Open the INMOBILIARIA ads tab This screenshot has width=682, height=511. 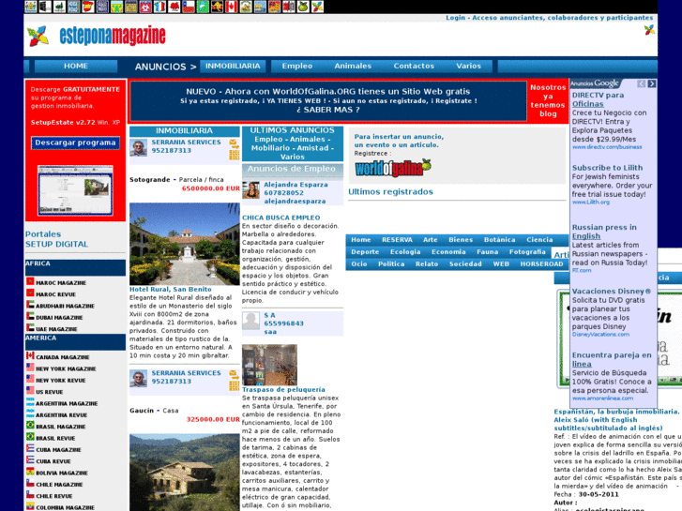(x=233, y=67)
